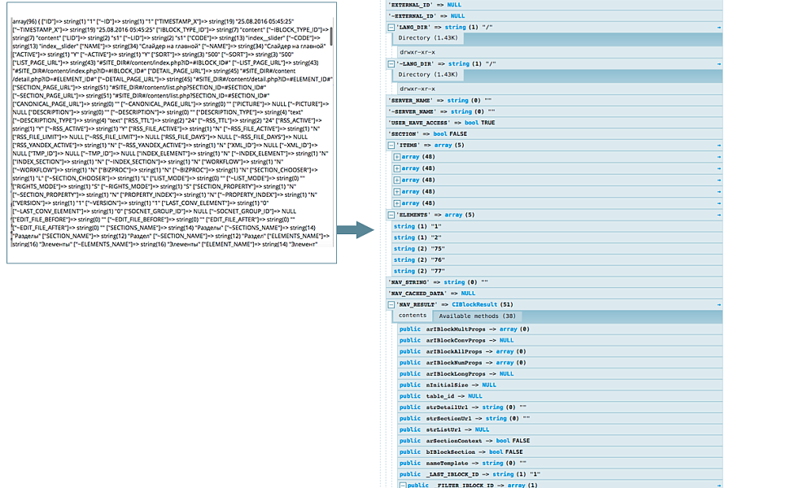804x488 pixels.
Task: Select the 'NAV_CACHED_DATA' row
Action: [439, 294]
